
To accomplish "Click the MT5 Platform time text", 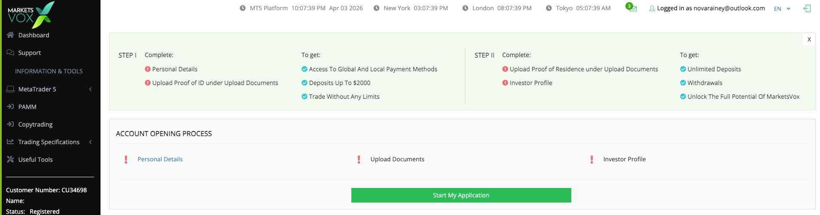I will 308,8.
